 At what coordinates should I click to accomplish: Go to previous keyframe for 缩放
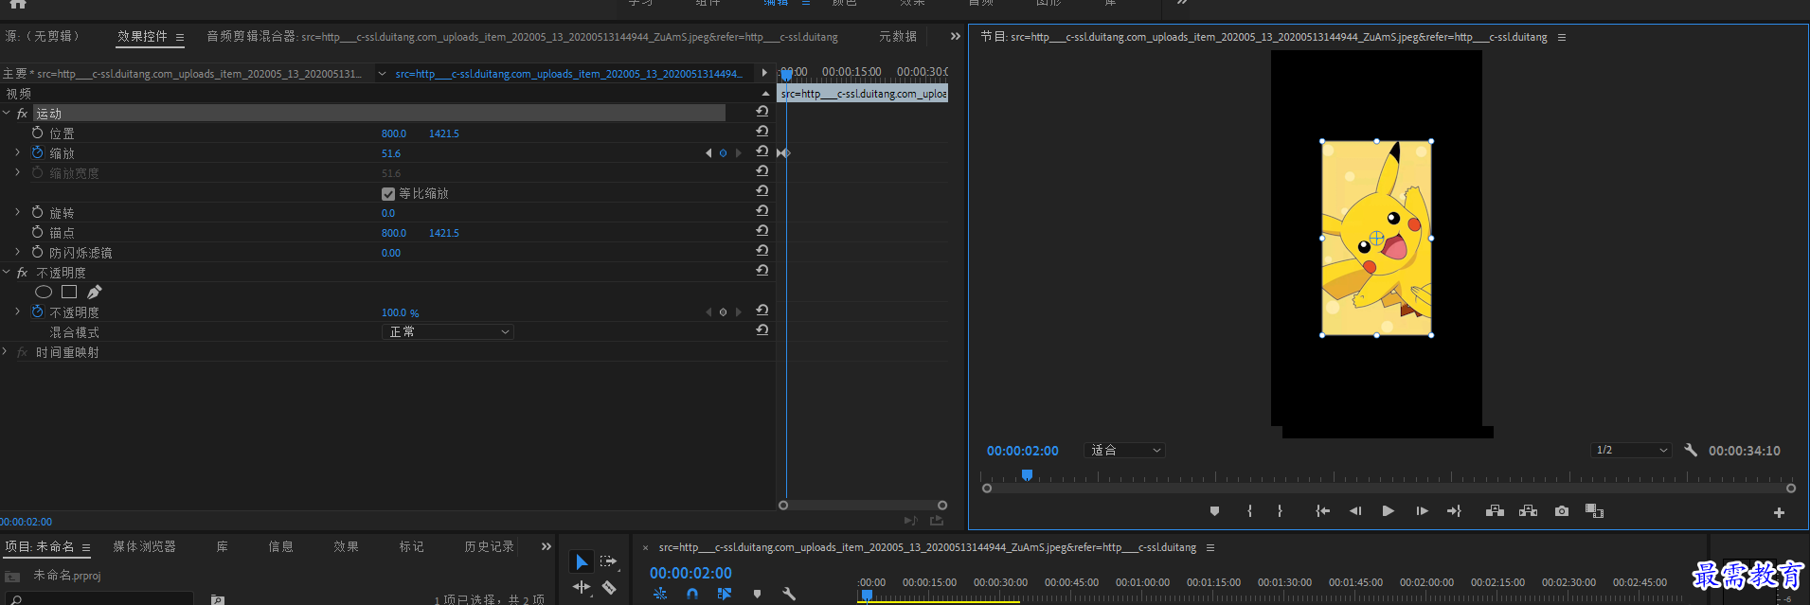[x=708, y=152]
